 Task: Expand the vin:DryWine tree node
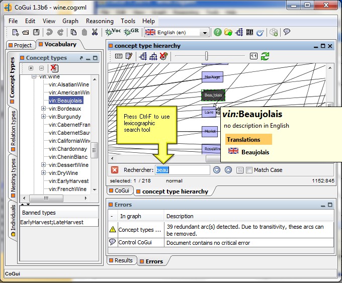(x=43, y=173)
